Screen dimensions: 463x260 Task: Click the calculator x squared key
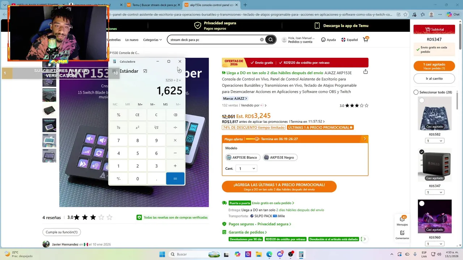(x=137, y=127)
